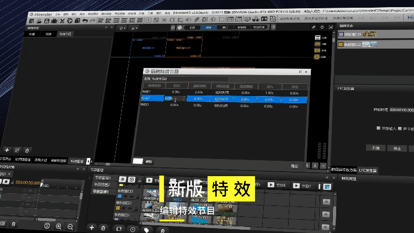Mute the 映射窗口3 row speaker

click(126, 196)
